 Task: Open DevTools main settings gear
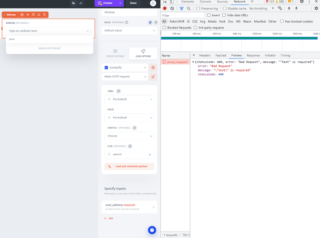(x=301, y=1)
